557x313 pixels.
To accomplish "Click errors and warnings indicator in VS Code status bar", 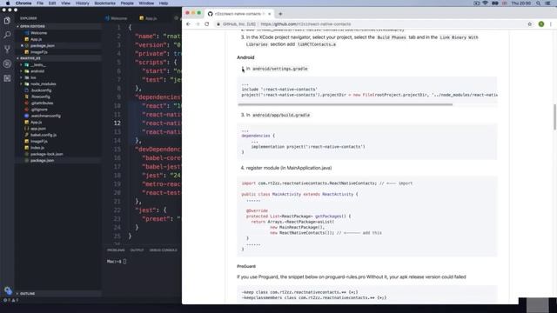I will point(10,300).
